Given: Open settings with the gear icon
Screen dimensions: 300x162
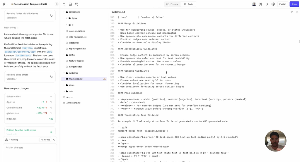Looking at the screenshot, I should click(273, 4).
